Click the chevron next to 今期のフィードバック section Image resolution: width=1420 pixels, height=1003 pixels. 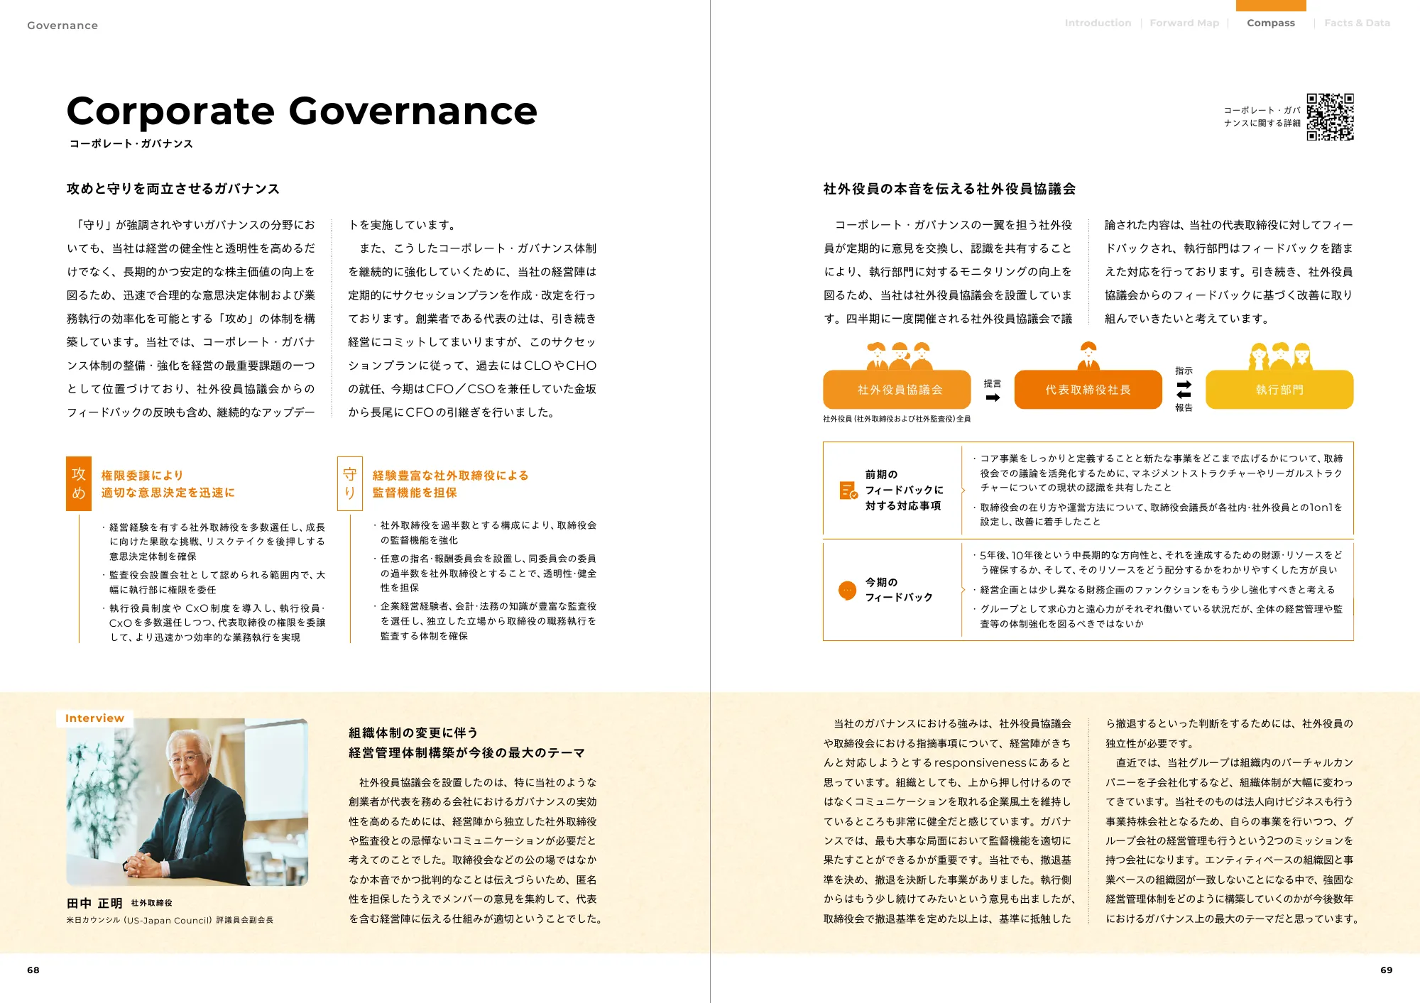(x=963, y=590)
